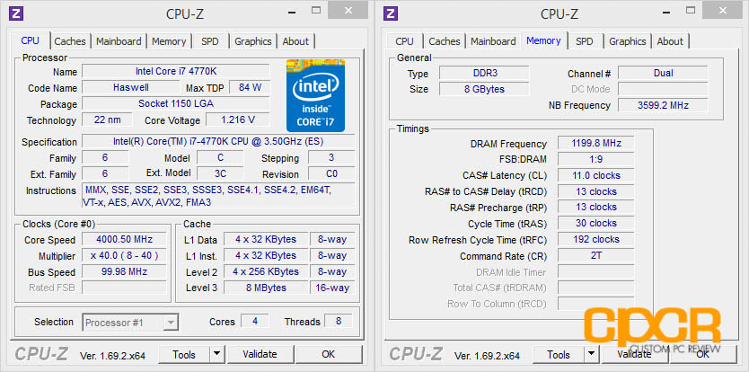Screen dimensions: 749x372
Task: Open Graphics tab in left window
Action: (x=252, y=41)
